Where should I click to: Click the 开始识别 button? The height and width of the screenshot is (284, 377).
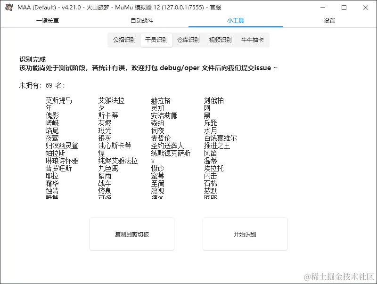coord(245,234)
